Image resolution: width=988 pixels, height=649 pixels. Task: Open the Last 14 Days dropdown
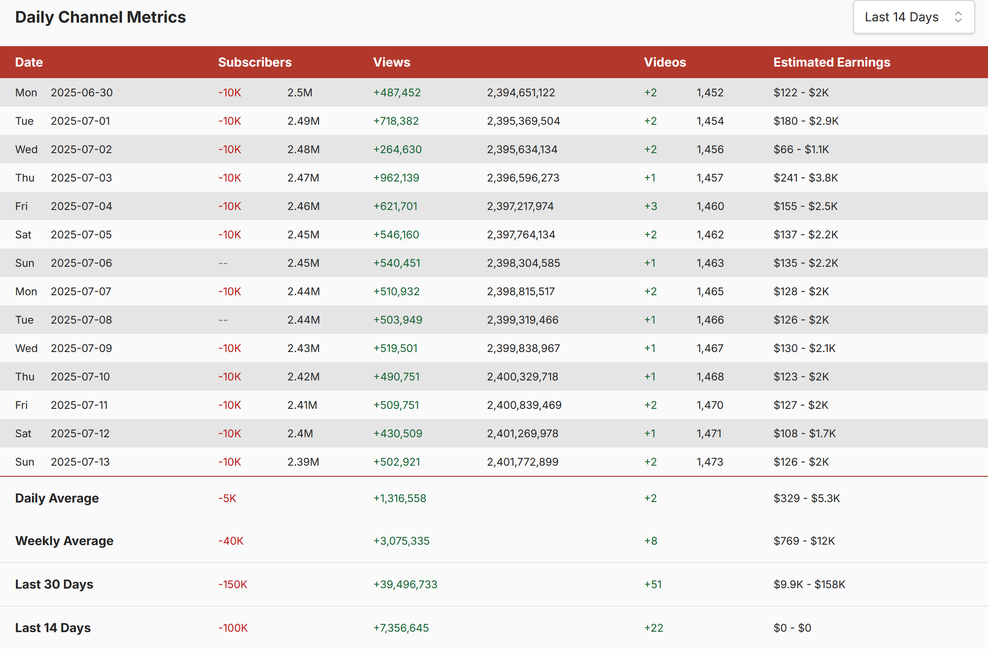[913, 17]
